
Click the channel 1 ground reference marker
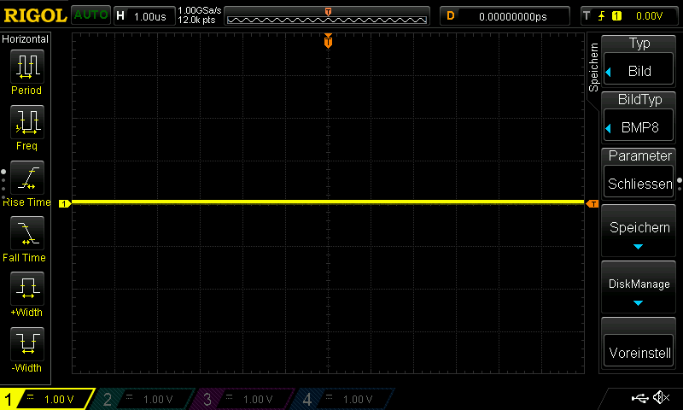tap(65, 203)
